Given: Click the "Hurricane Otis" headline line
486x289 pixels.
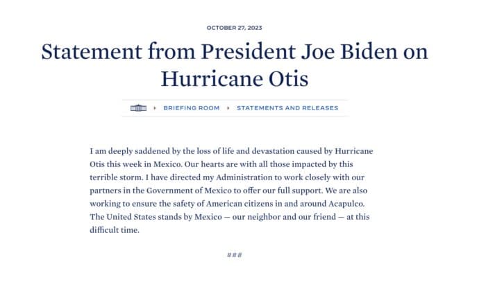Looking at the screenshot, I should (235, 78).
